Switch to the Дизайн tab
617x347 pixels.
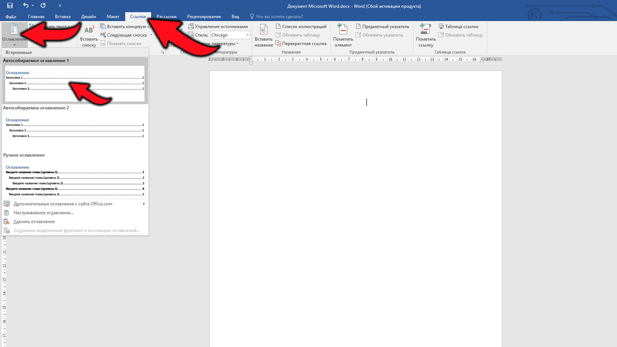point(88,17)
